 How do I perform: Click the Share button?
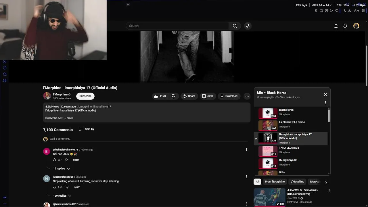click(x=189, y=96)
